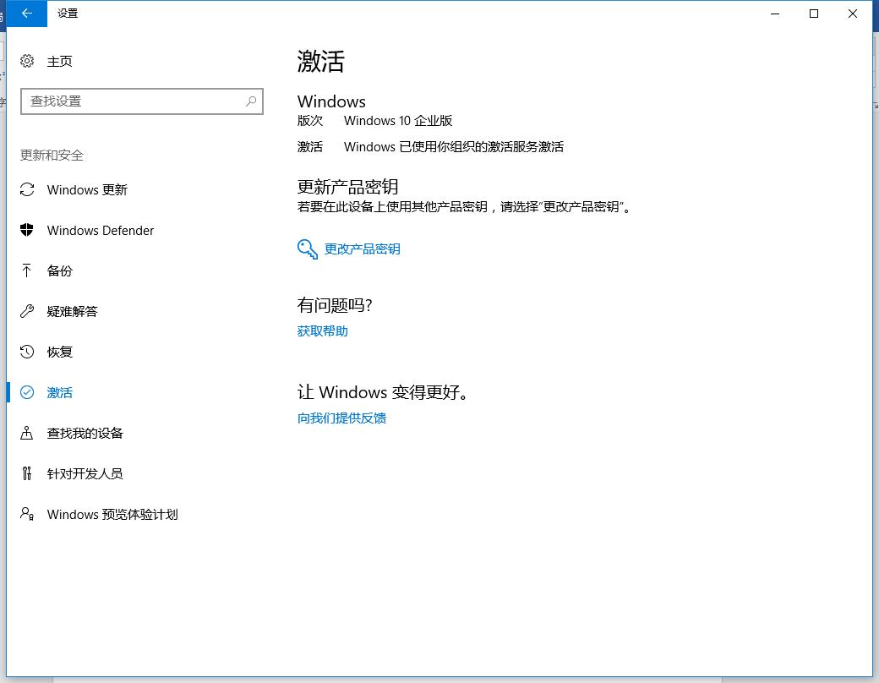Click the key icon beside 更改产品密钥

coord(306,249)
